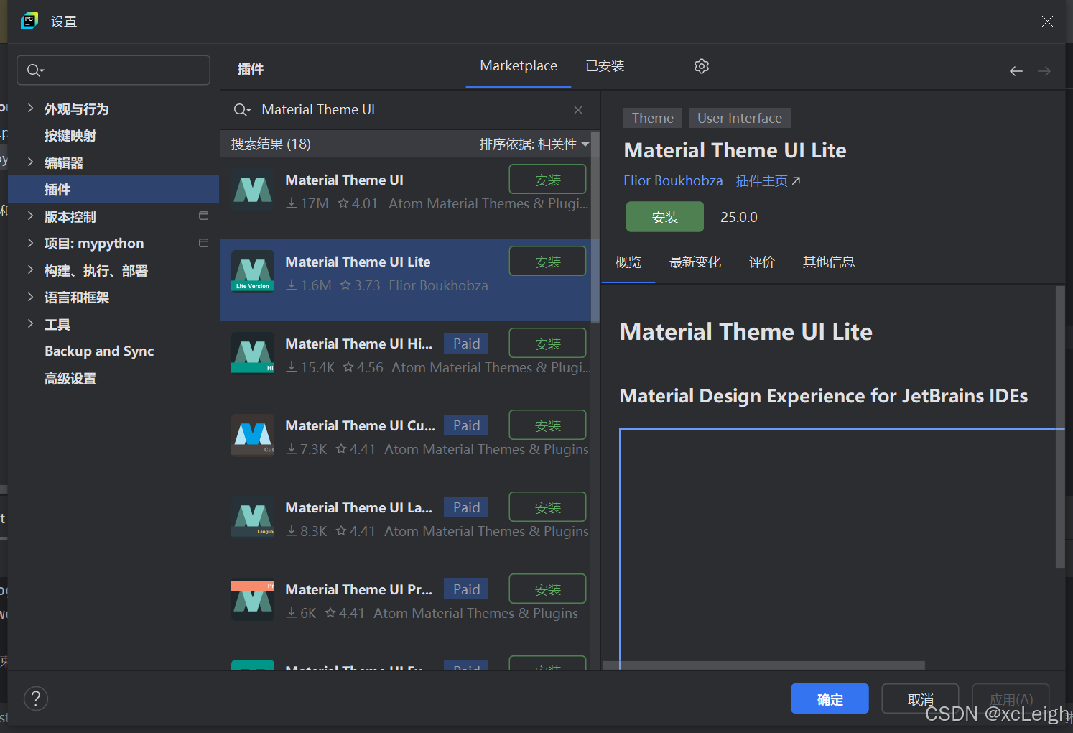Click the Material Theme UI plugin logo
Image resolution: width=1073 pixels, height=733 pixels.
coord(253,190)
